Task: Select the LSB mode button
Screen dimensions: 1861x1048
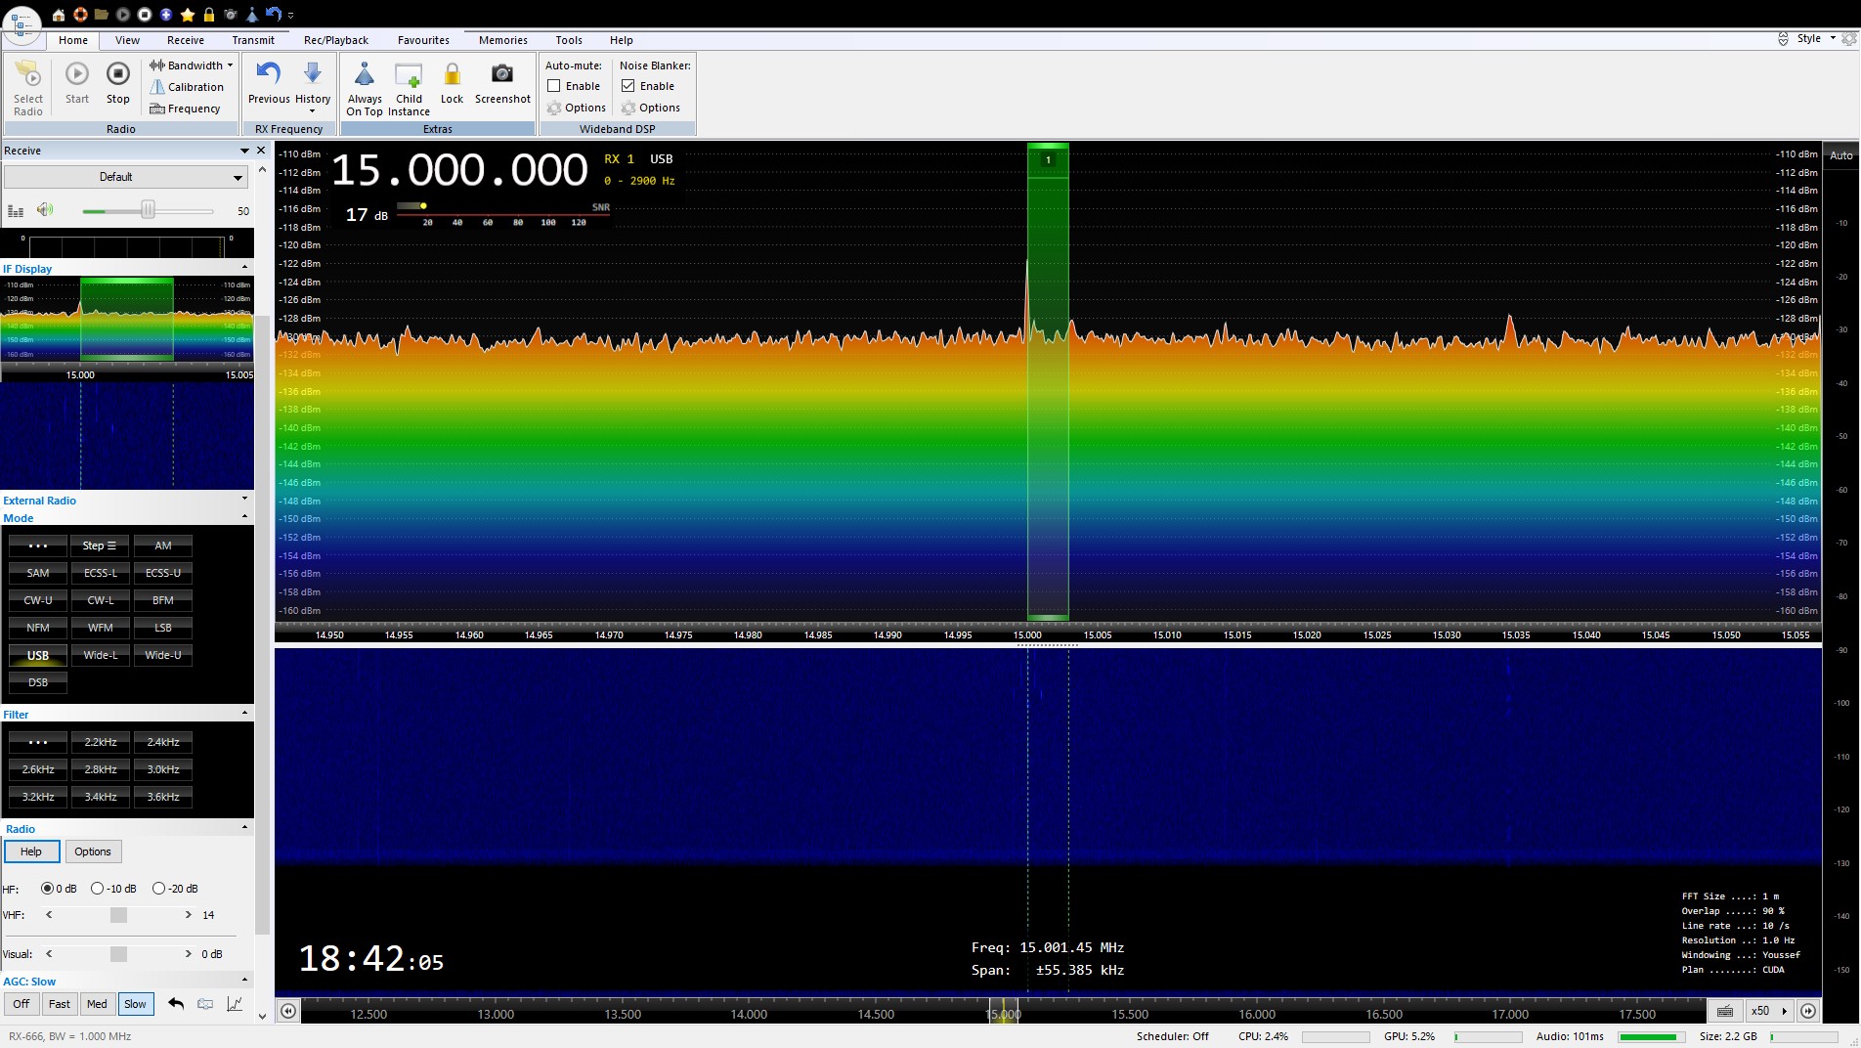Action: (x=162, y=628)
